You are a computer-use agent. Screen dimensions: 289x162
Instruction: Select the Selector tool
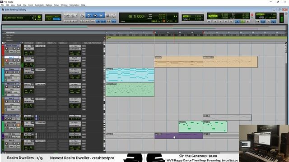95,16
